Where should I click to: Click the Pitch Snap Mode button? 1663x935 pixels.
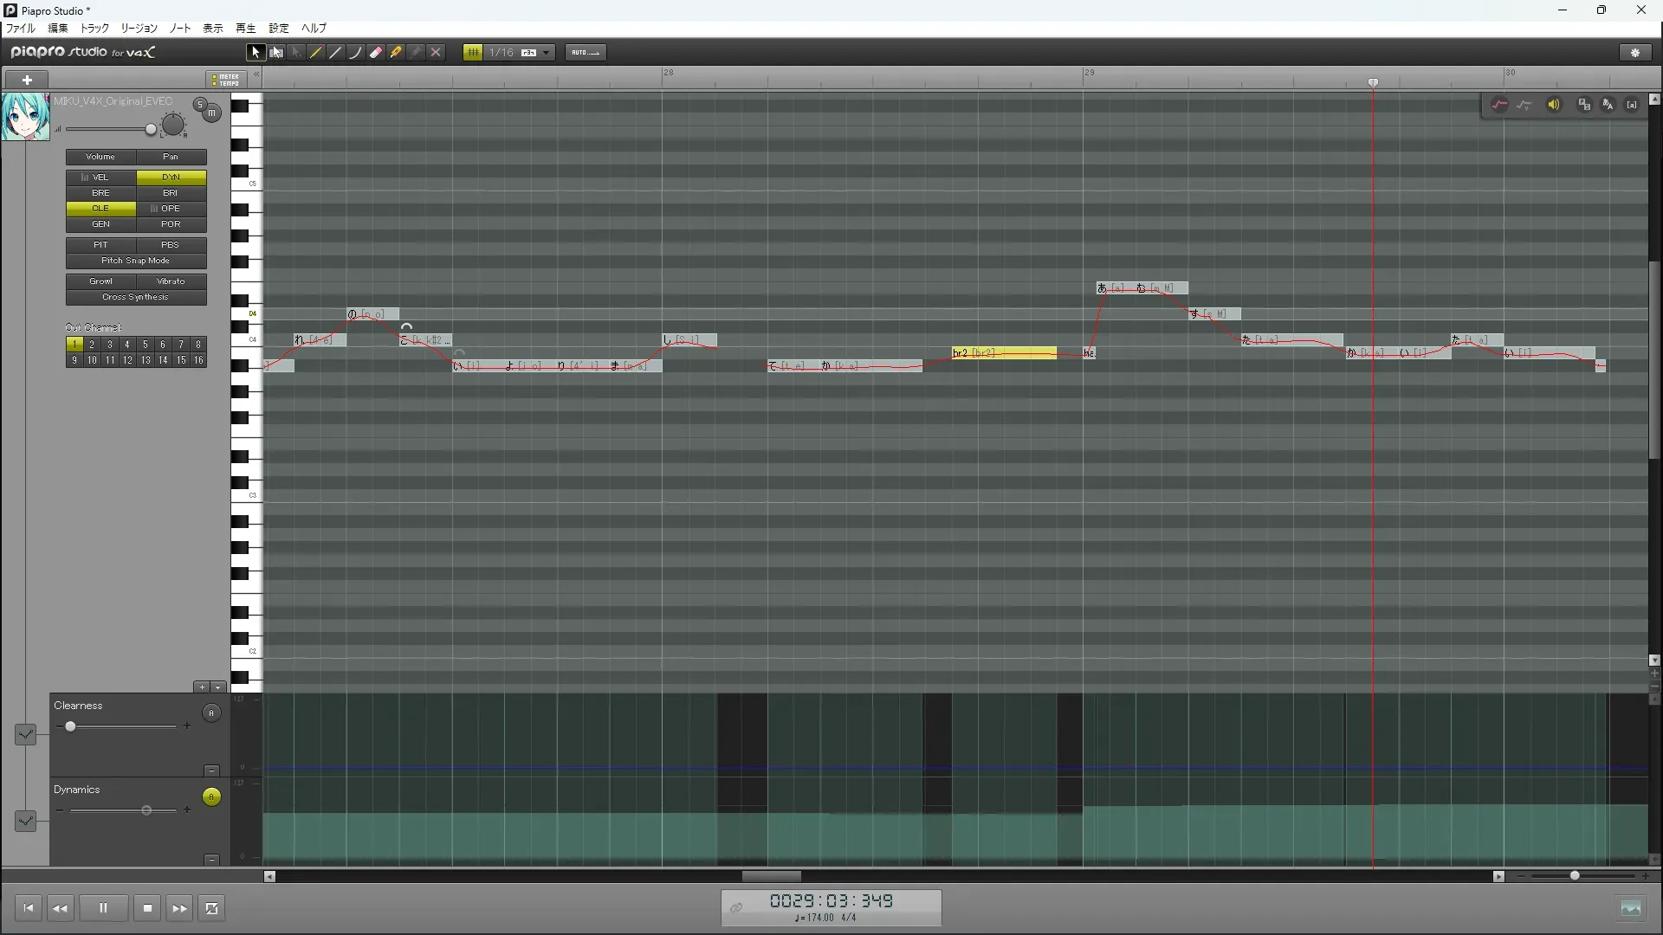(136, 261)
